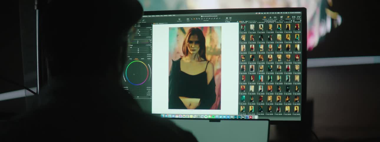The width and height of the screenshot is (380, 142).
Task: Open the Calendar app in the Dock
Action: (177, 116)
